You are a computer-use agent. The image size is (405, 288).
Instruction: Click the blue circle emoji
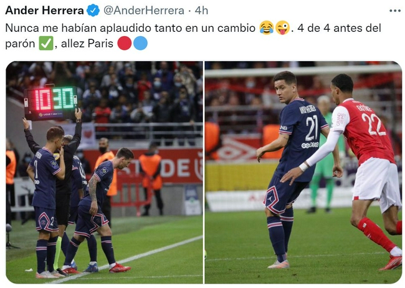coord(140,43)
